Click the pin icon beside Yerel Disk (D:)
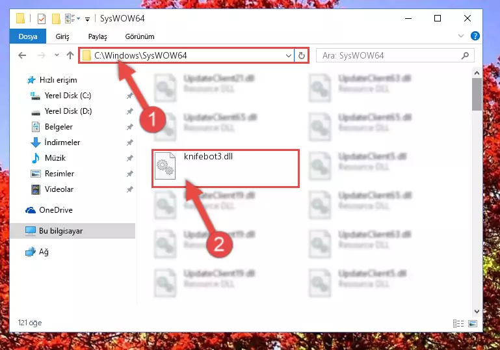The image size is (500, 350). tap(129, 111)
